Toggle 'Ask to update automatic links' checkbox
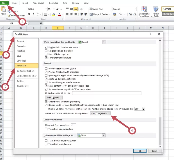Image resolution: width=174 pixels, height=160 pixels. tap(46, 79)
